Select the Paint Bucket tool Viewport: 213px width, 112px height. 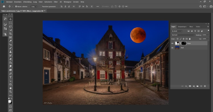[11, 63]
